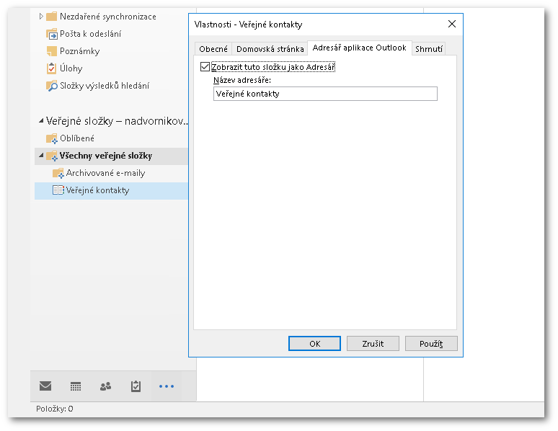
Task: Open People contacts icon
Action: (105, 386)
